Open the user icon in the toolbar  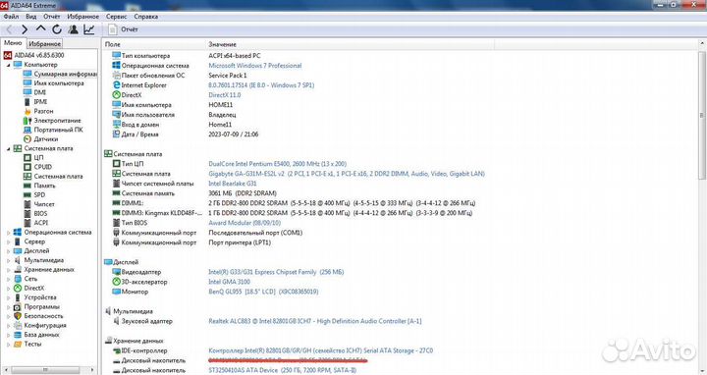click(x=73, y=29)
